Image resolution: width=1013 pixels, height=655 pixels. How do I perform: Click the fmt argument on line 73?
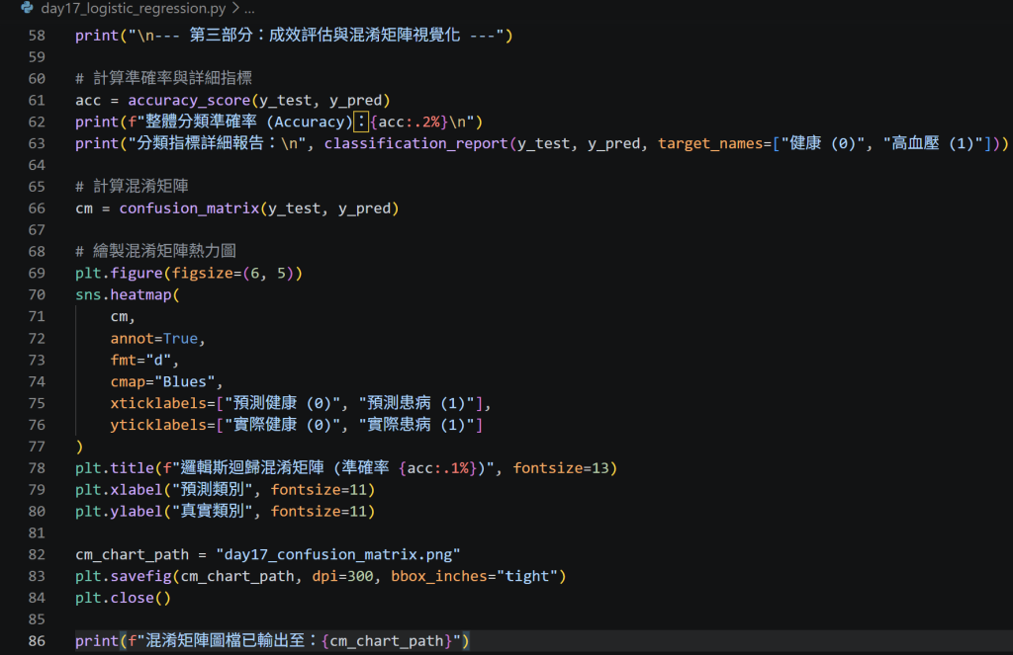pos(124,360)
